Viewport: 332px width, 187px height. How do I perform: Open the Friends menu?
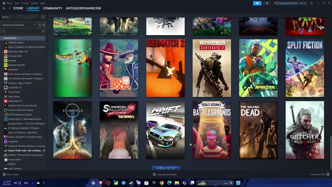pyautogui.click(x=25, y=3)
